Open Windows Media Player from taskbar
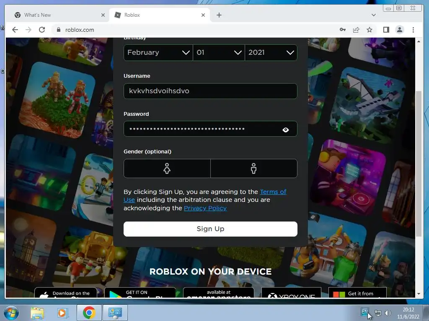429x321 pixels. click(62, 313)
